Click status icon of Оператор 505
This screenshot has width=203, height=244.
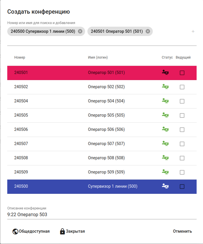pyautogui.click(x=165, y=115)
